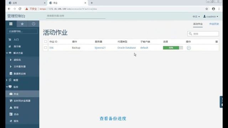
Task: Open job ID 336 link
Action: click(x=51, y=48)
